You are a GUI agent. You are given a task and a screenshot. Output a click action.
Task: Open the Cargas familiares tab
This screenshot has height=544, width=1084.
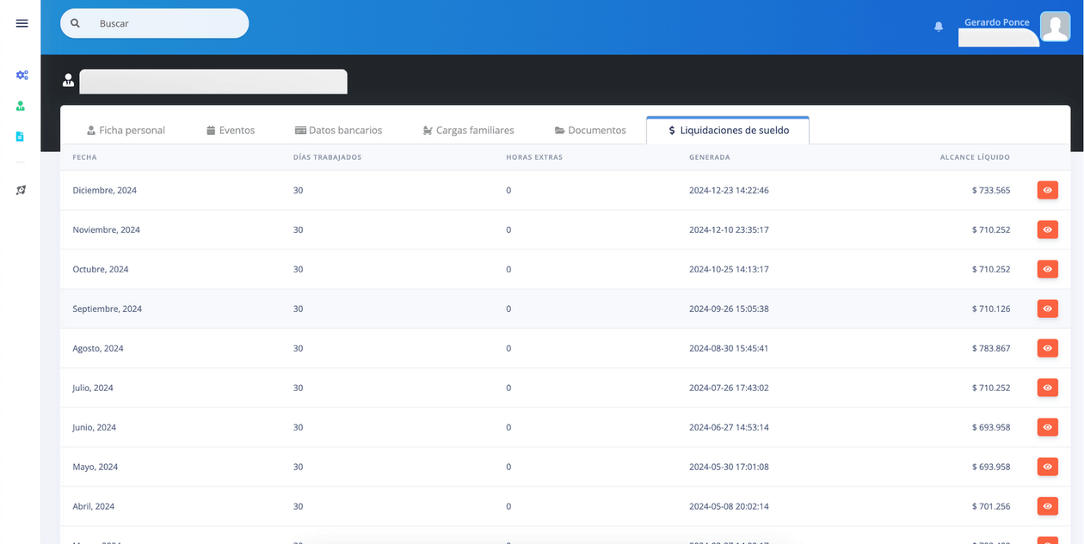468,131
